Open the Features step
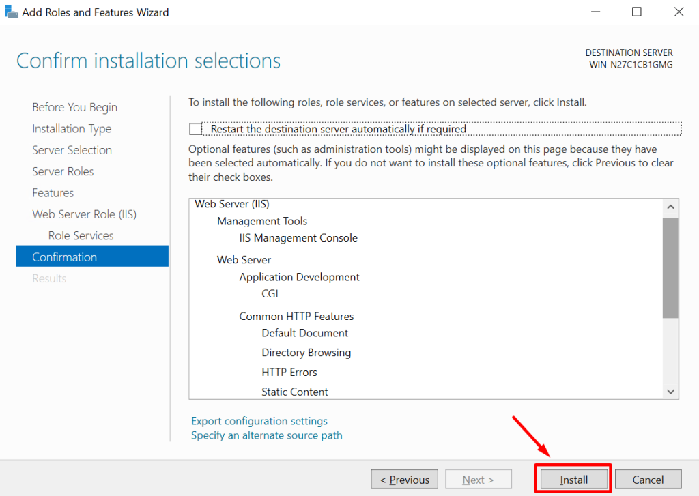The image size is (699, 496). 53,193
